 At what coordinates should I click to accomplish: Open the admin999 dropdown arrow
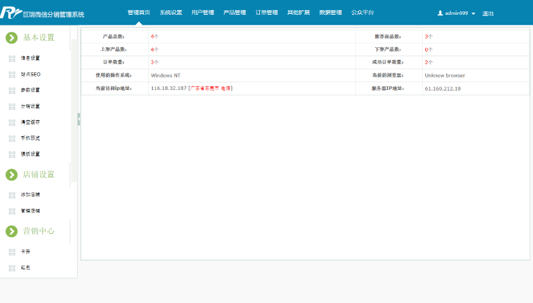click(x=473, y=14)
